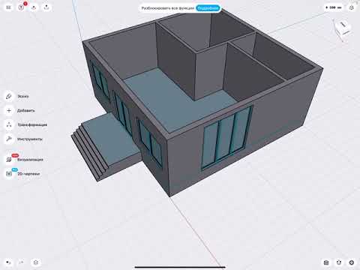The width and height of the screenshot is (360, 270).
Task: Click the Добавить label
Action: 26,110
